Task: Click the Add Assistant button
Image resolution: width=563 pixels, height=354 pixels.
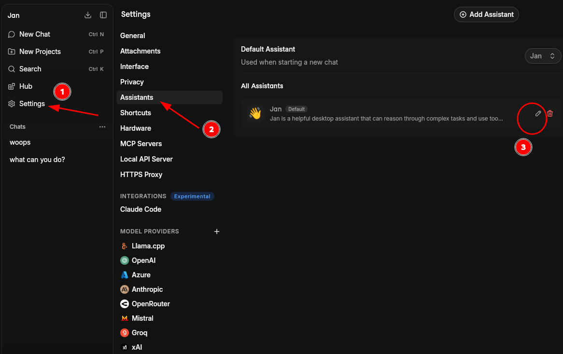Action: pos(486,14)
